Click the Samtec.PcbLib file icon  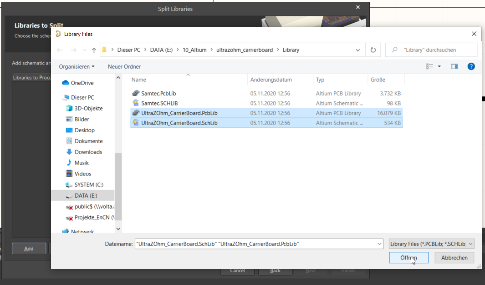tap(135, 93)
